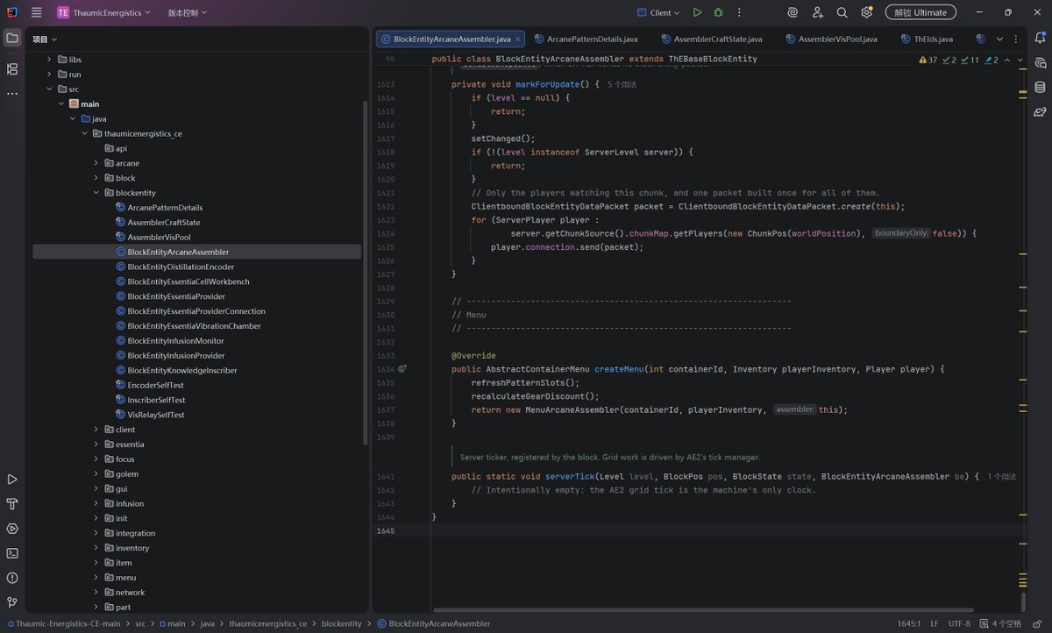
Task: Open the inspections warnings summary widget
Action: click(959, 60)
